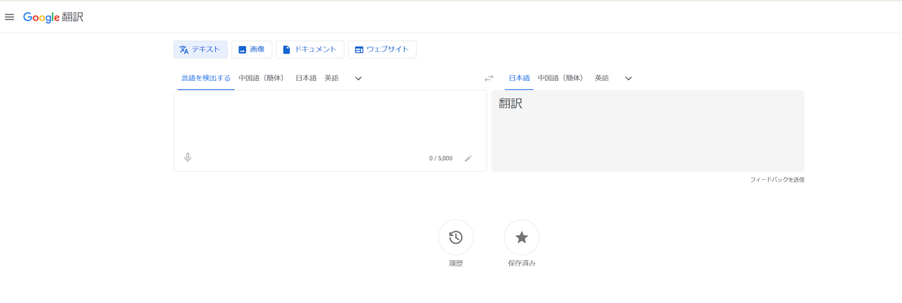Swap languages with the arrows icon
This screenshot has height=303, width=902.
[x=489, y=78]
